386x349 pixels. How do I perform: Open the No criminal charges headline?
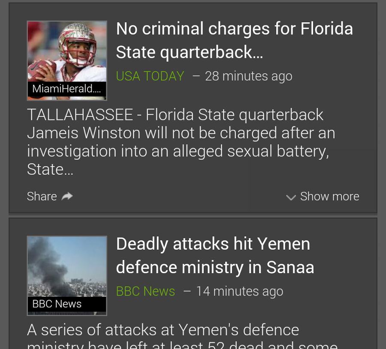(234, 40)
